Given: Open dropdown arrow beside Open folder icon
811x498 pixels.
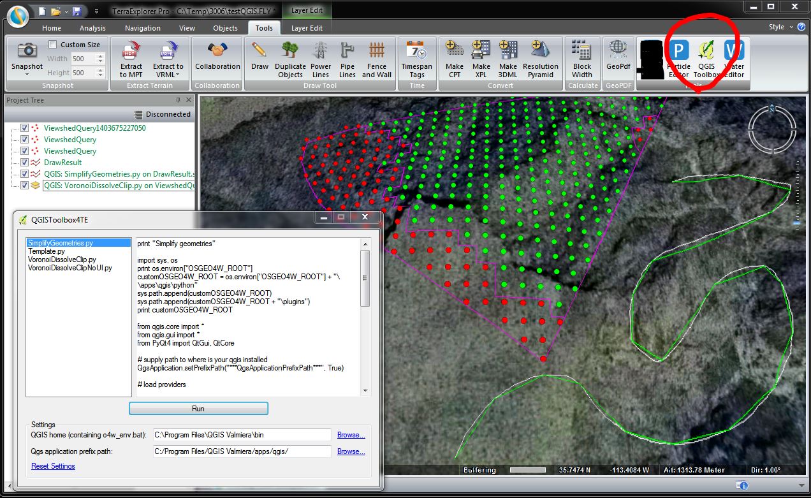Looking at the screenshot, I should (x=65, y=11).
